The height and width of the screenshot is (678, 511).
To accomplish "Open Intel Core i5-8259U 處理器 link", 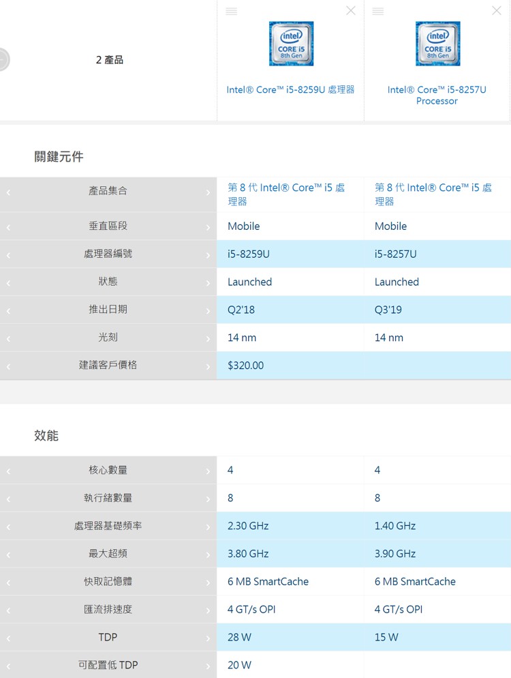I will click(x=290, y=89).
